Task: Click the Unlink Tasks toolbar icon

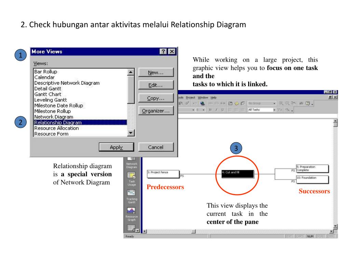Action: pyautogui.click(x=217, y=103)
